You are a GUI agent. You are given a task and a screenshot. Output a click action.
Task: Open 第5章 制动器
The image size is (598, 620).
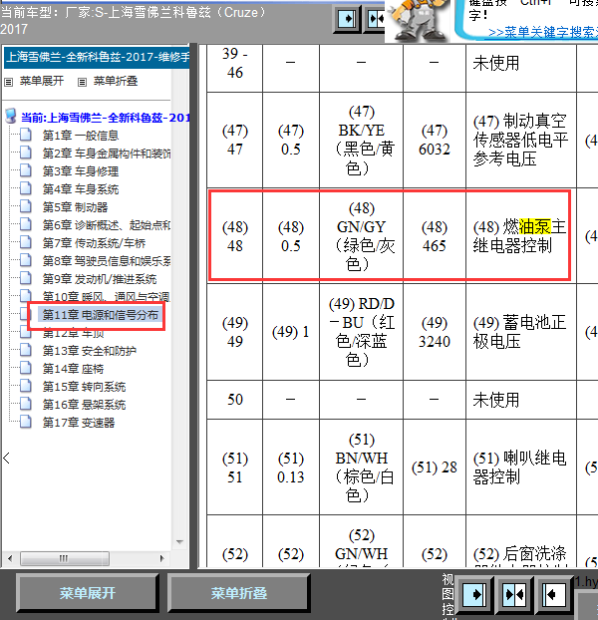[x=75, y=207]
